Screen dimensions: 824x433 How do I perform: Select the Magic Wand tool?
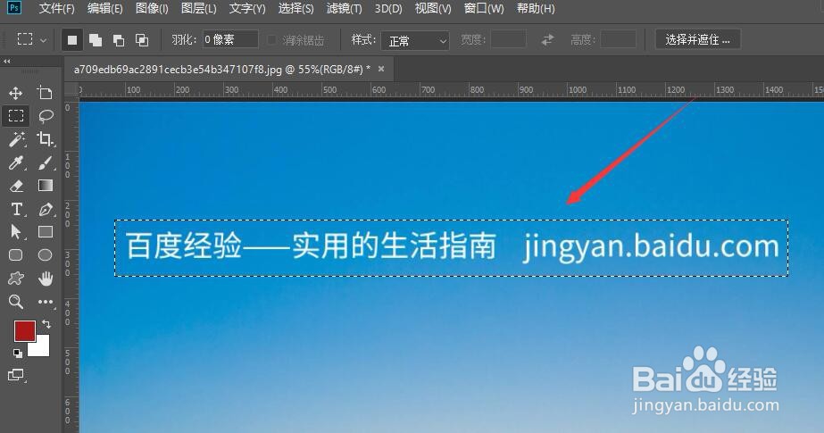[x=16, y=138]
